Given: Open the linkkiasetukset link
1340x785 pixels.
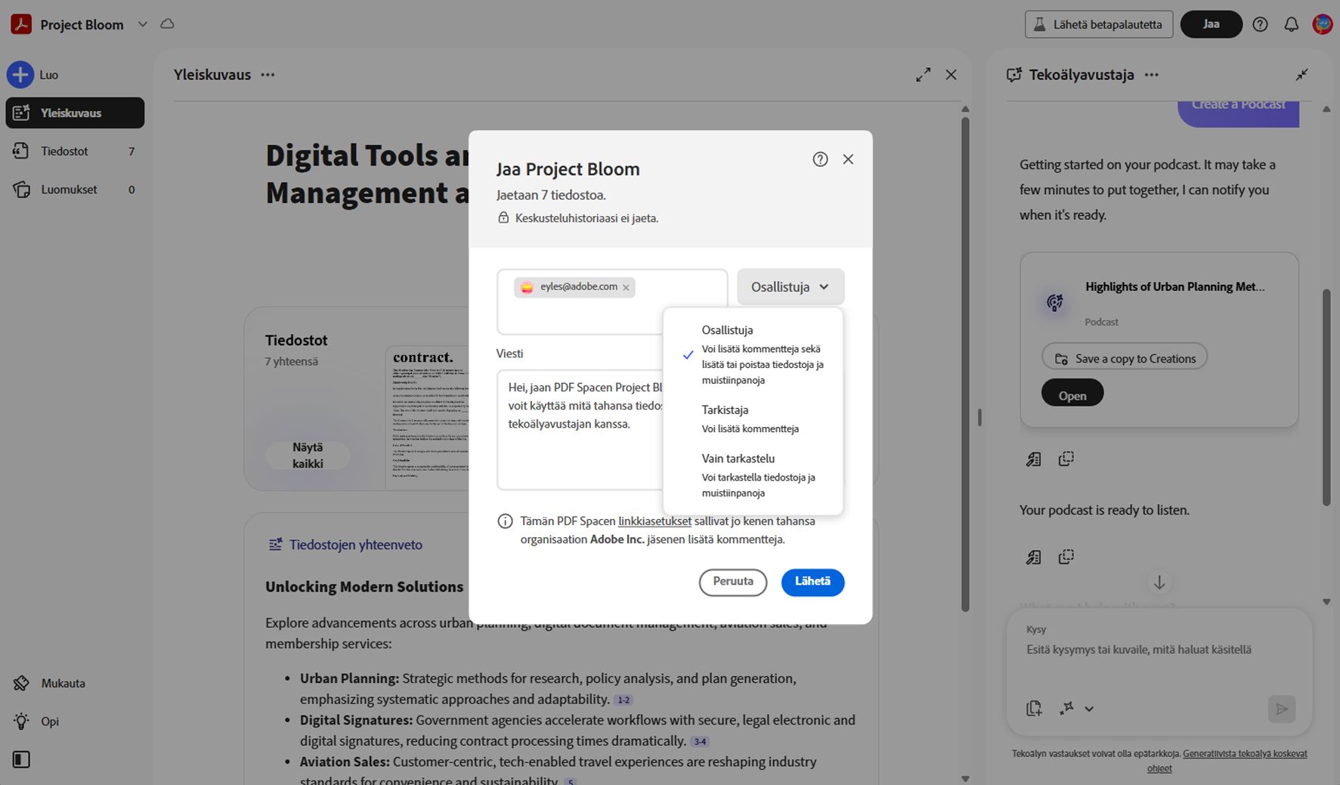Looking at the screenshot, I should pos(655,521).
